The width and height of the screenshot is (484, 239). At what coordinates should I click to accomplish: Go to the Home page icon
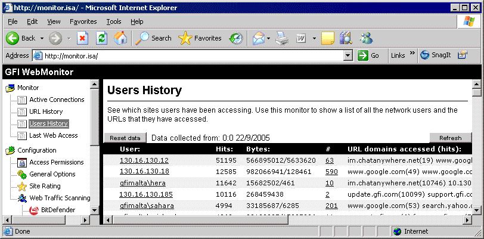[120, 38]
